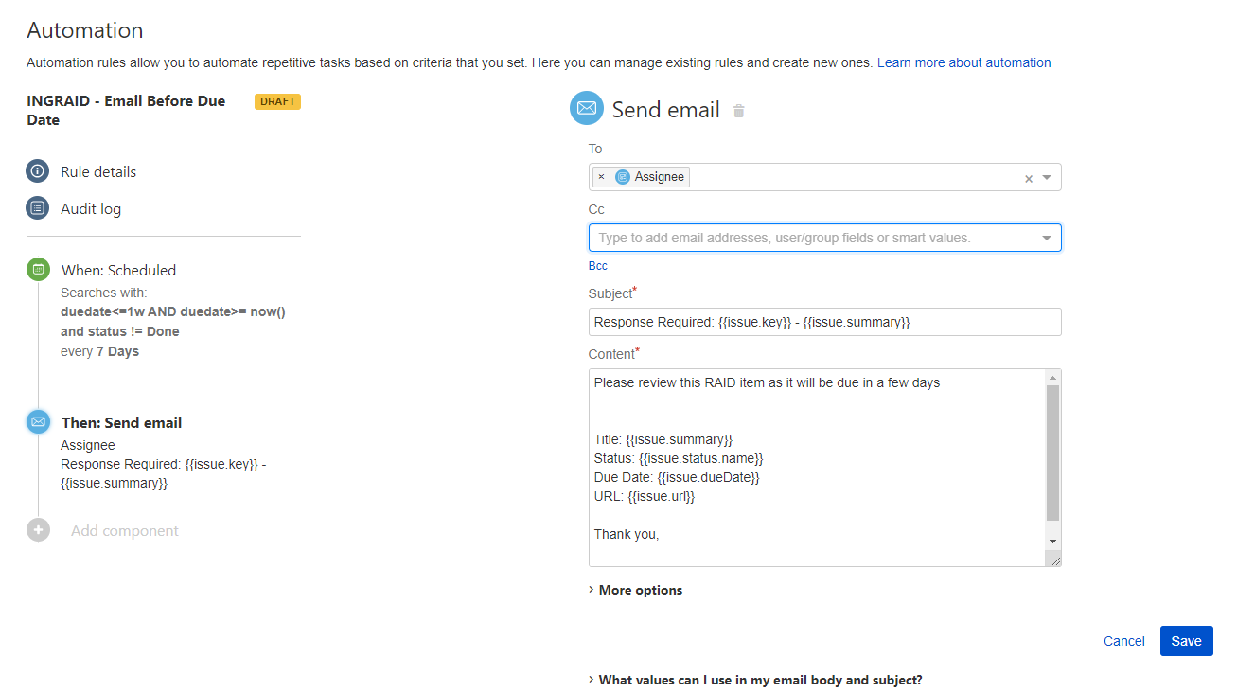Screen dimensions: 1237x693
Task: Save the automation rule
Action: point(1186,641)
